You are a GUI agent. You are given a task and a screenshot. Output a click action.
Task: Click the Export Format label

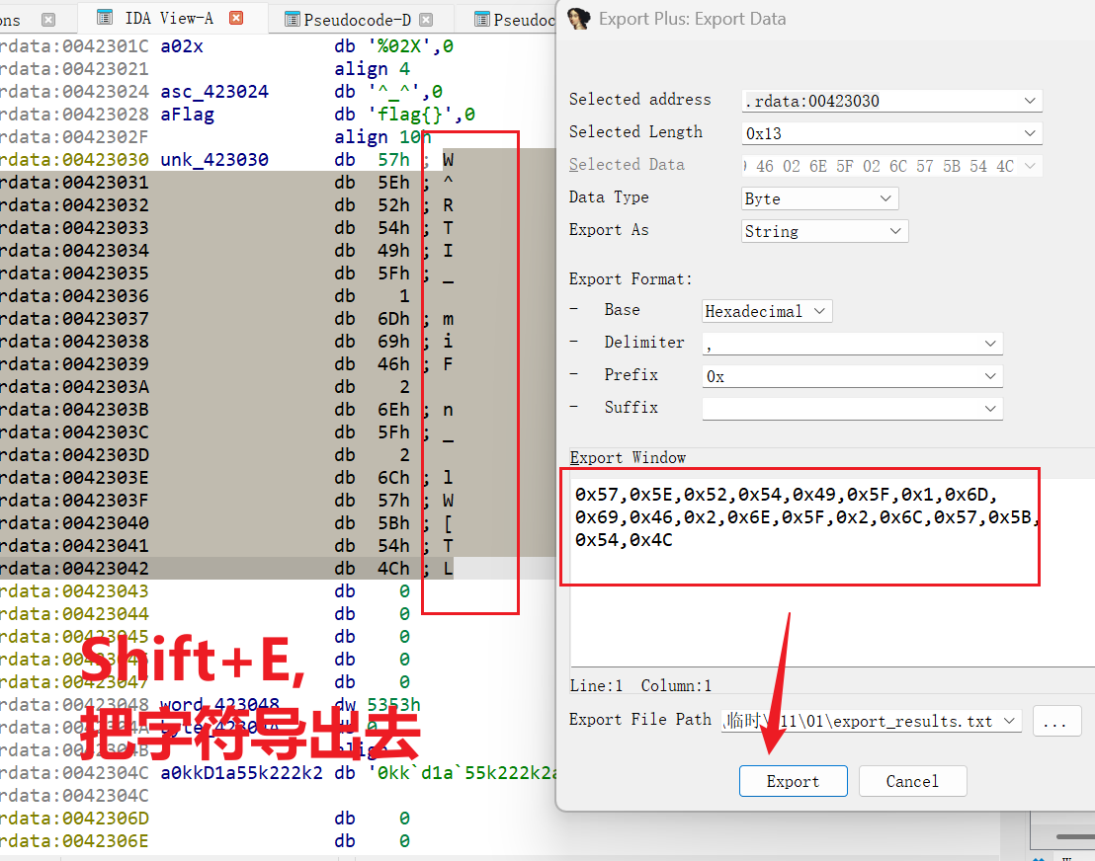631,279
